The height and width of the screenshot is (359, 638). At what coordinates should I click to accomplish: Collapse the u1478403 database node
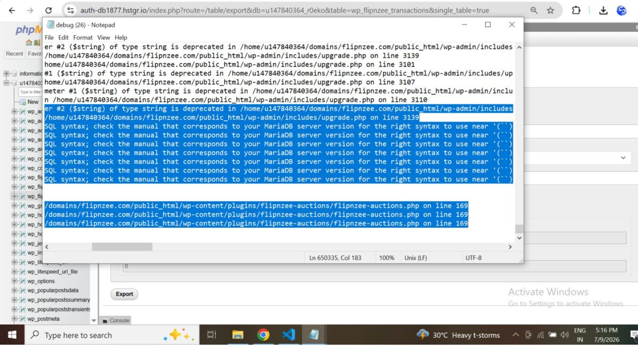pyautogui.click(x=6, y=83)
